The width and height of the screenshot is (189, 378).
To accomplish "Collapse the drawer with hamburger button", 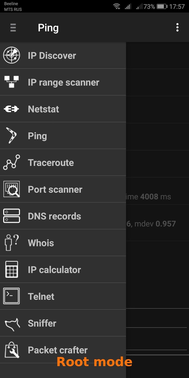I will (x=13, y=27).
